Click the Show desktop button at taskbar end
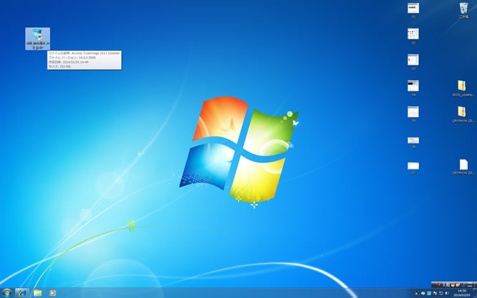The height and width of the screenshot is (298, 477). [475, 293]
